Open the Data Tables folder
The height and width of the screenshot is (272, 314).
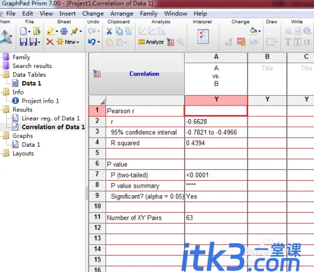[x=29, y=75]
